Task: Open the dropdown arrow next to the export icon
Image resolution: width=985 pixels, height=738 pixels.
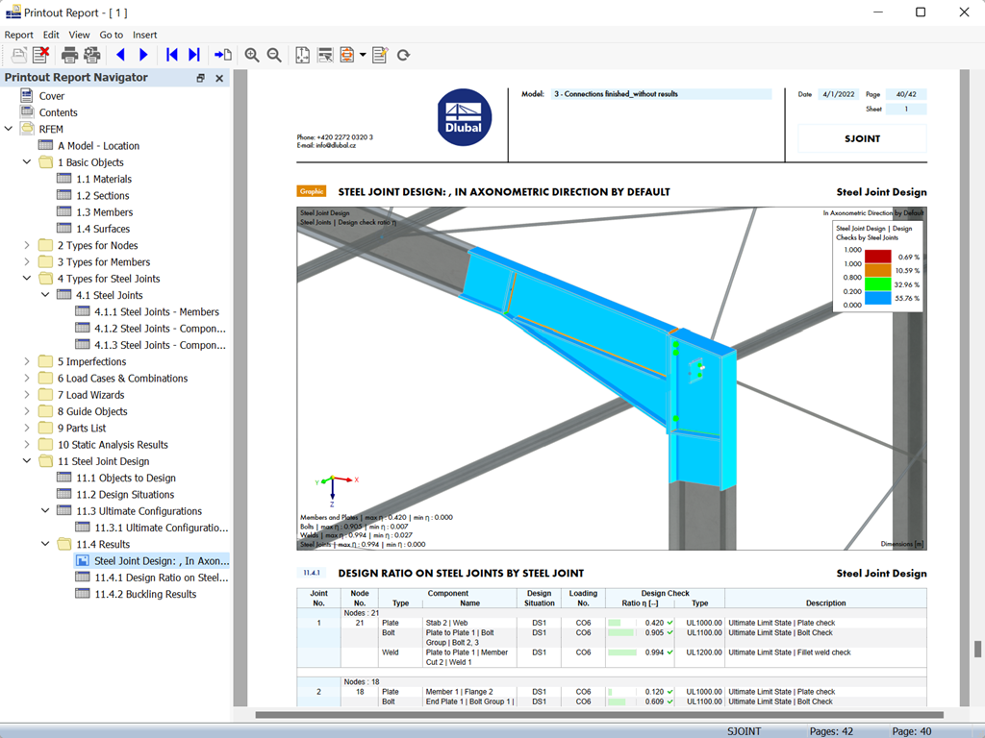Action: coord(363,55)
